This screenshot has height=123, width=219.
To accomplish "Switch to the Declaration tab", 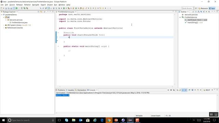I will point(81,90).
